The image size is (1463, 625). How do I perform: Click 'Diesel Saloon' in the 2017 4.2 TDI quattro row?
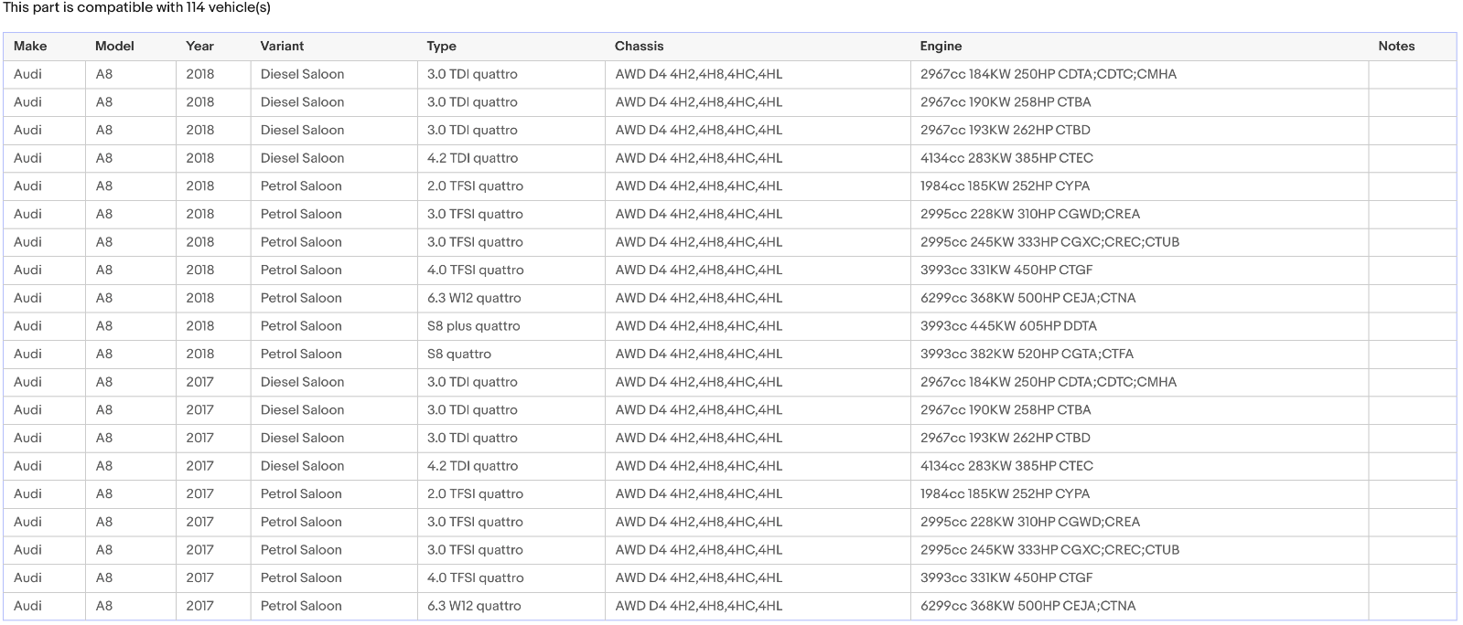pos(302,465)
